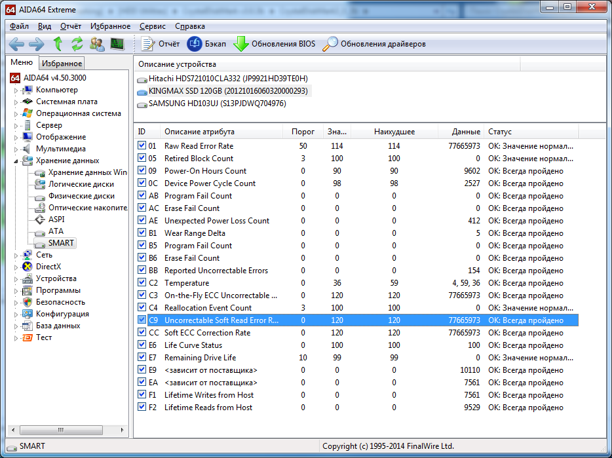The image size is (612, 458).
Task: Open the Справка menu
Action: coord(190,26)
